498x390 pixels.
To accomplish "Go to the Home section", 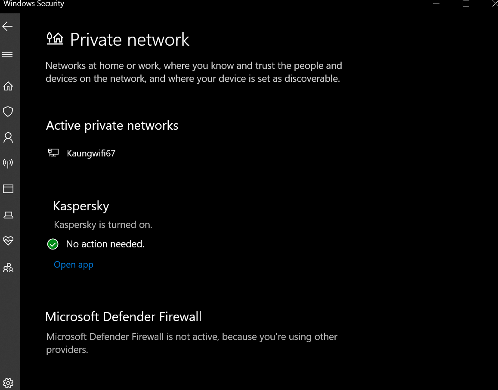I will [x=8, y=86].
